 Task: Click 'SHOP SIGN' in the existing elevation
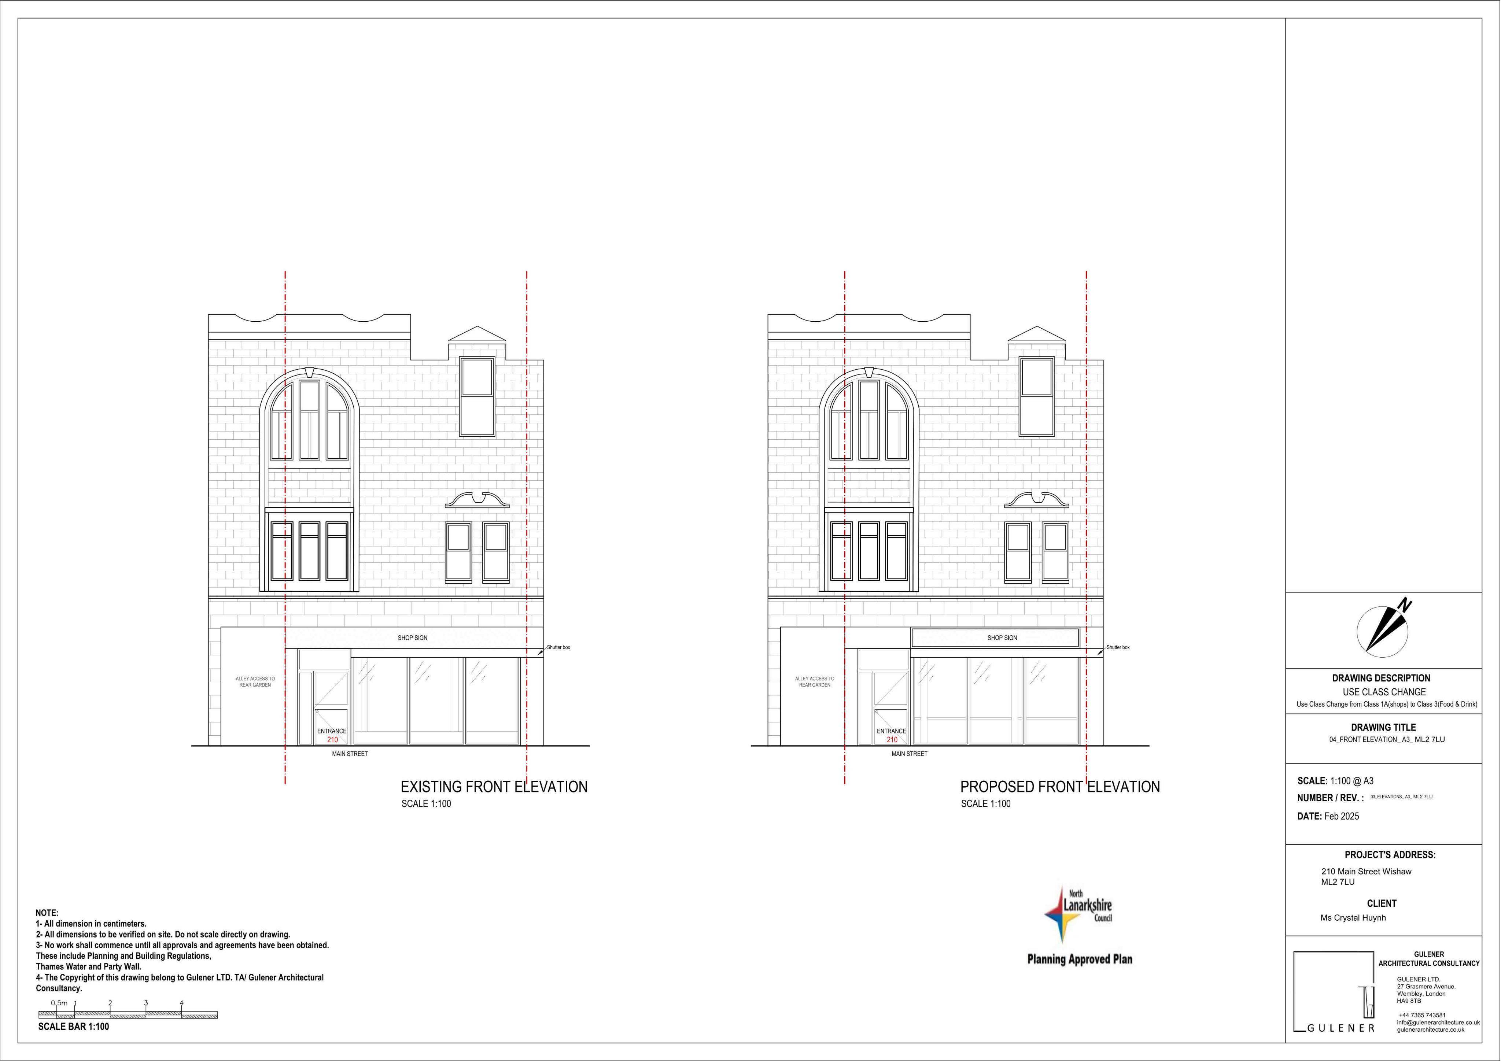coord(413,637)
